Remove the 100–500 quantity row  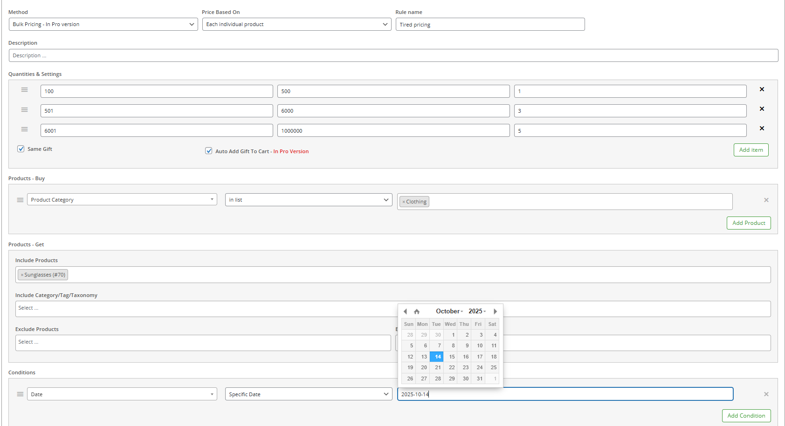point(762,89)
